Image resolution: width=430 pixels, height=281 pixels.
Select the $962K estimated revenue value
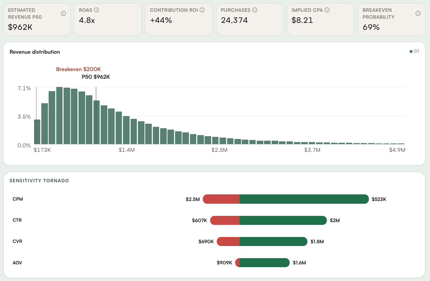[20, 27]
